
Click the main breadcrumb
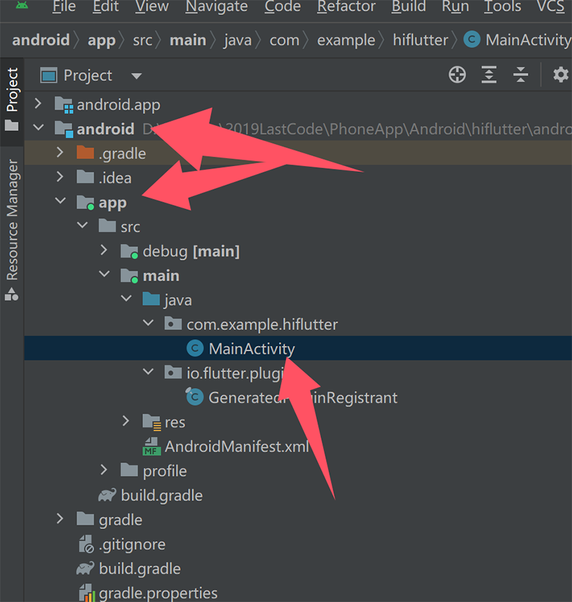[x=188, y=40]
